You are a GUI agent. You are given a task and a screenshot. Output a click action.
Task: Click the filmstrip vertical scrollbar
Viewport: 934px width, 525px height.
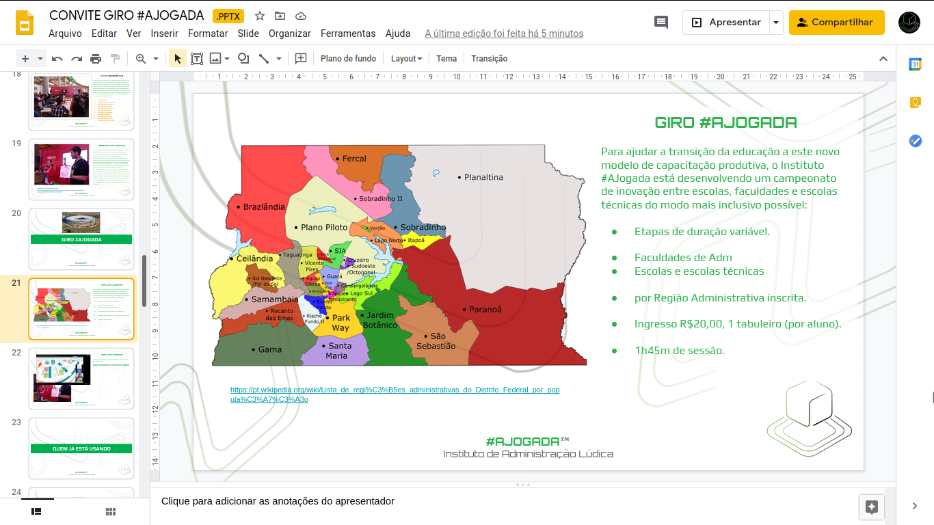(144, 281)
